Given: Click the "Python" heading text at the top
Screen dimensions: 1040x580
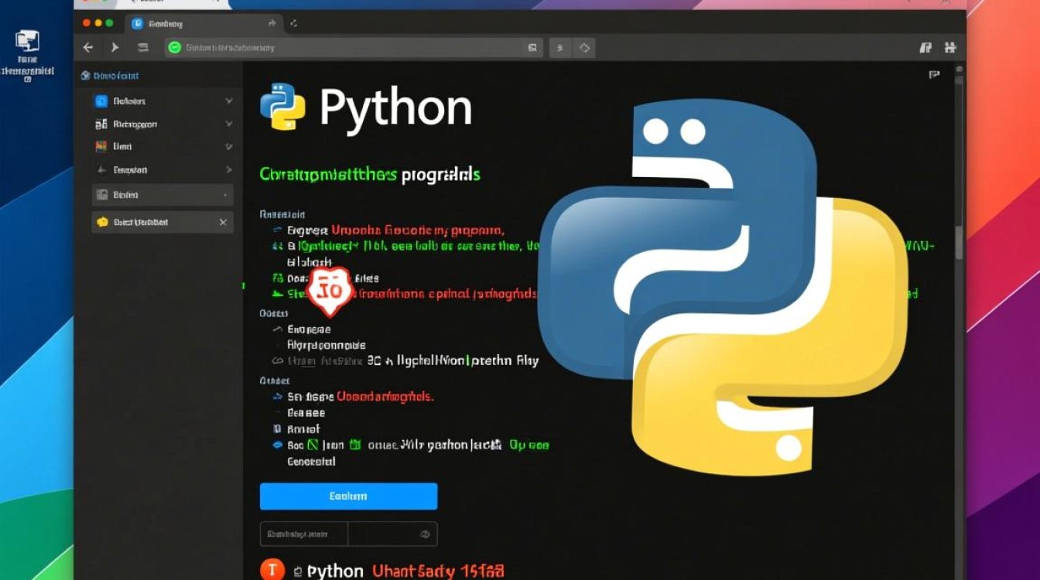Looking at the screenshot, I should coord(395,107).
